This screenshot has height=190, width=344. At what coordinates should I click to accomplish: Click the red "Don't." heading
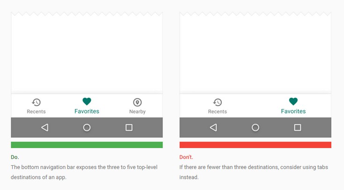[x=186, y=157]
